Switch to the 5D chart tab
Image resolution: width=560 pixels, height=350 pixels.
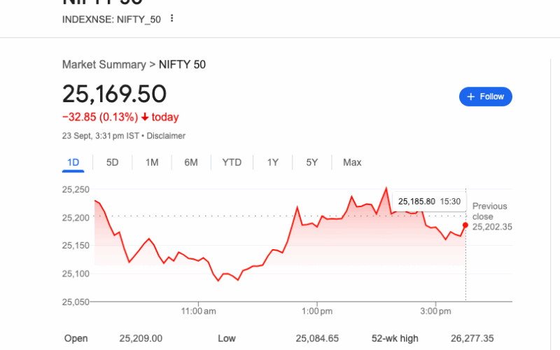pyautogui.click(x=113, y=162)
